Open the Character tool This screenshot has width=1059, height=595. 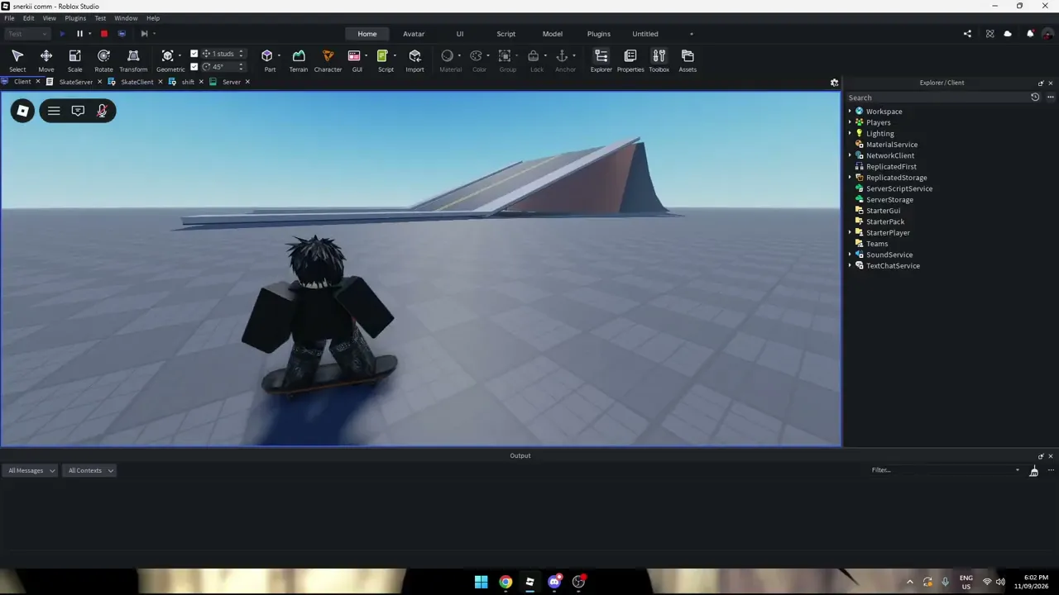(328, 59)
